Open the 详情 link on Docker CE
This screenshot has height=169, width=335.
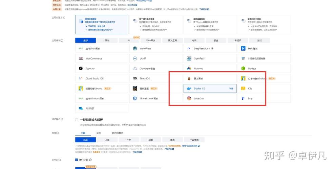click(x=231, y=89)
